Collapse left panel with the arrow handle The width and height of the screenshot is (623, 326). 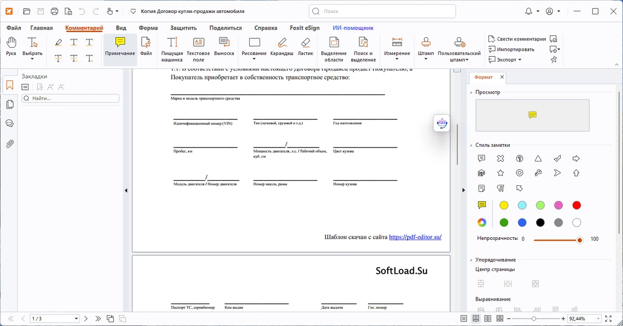pyautogui.click(x=126, y=191)
